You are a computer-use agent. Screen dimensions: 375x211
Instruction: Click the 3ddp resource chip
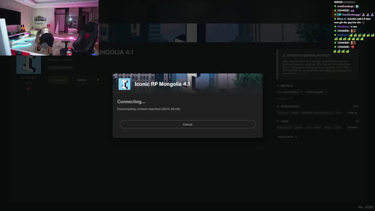(295, 113)
